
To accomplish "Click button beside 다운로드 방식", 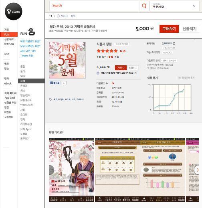I will coord(168,61).
